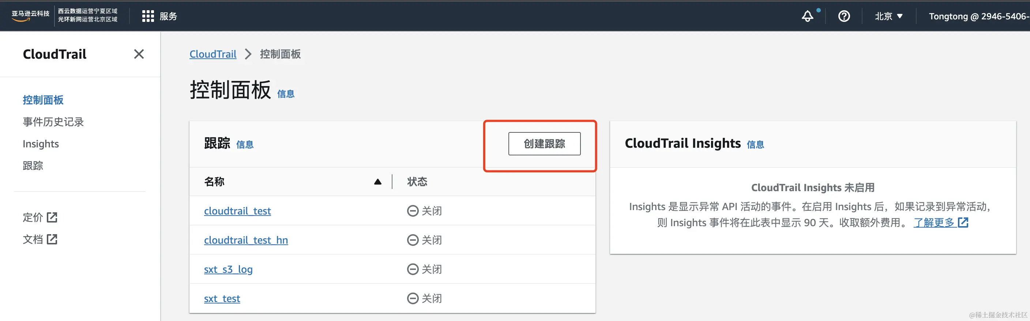The width and height of the screenshot is (1030, 321).
Task: Click the Amazon Web Services logo
Action: pos(30,16)
